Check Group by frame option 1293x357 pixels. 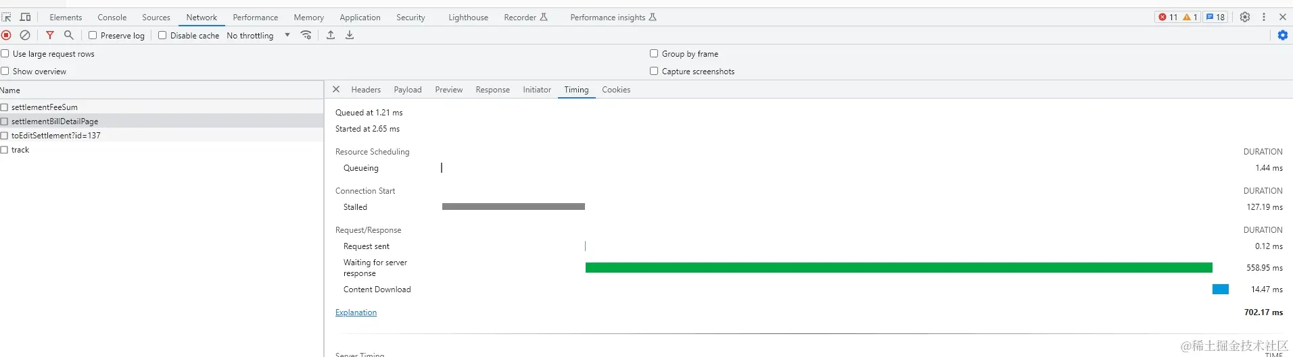point(654,53)
